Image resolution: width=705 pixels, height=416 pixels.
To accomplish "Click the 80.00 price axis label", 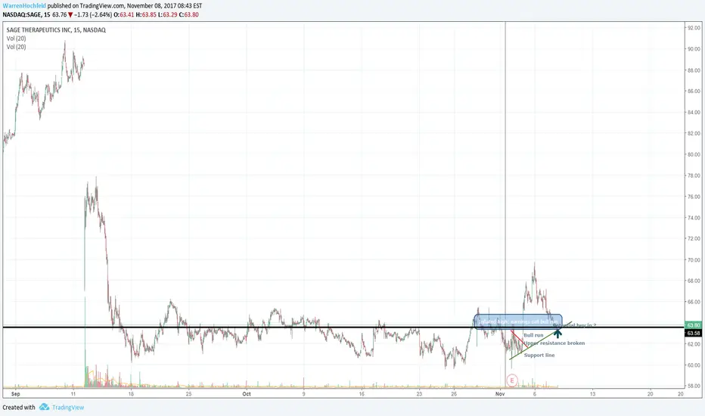I will point(694,155).
